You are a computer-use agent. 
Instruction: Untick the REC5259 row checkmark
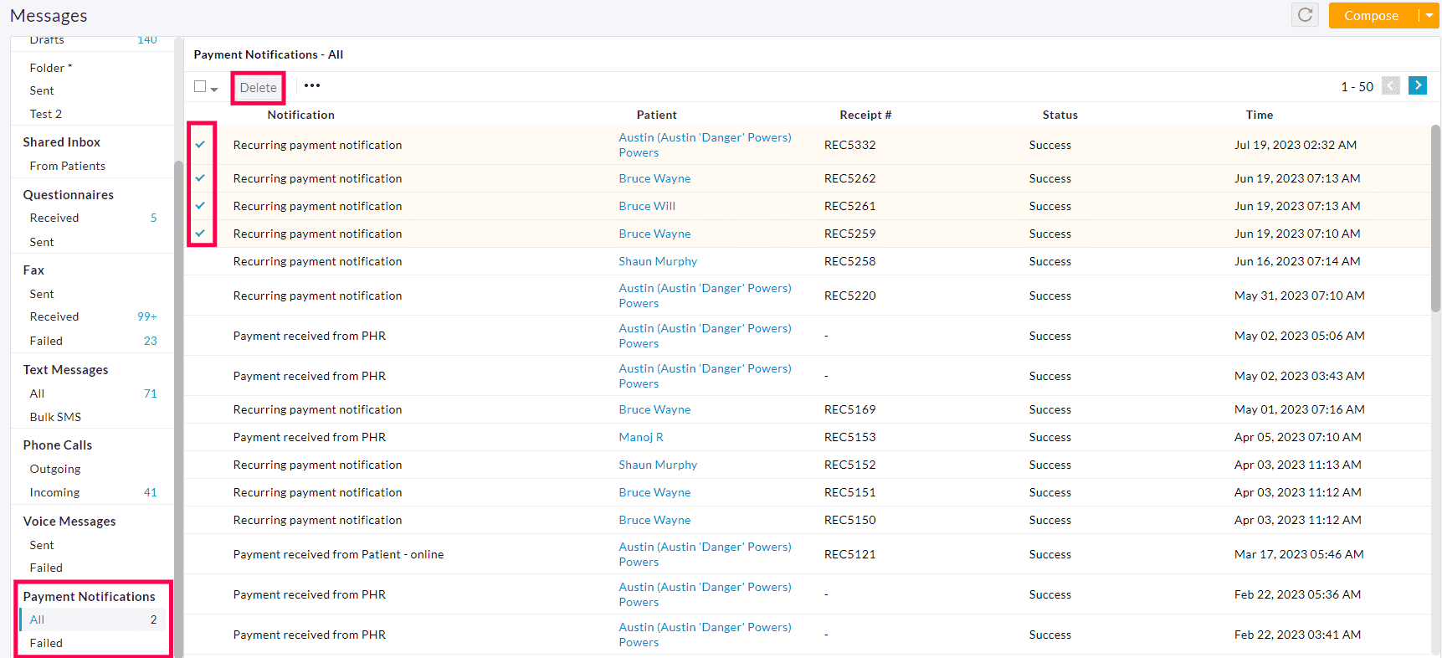coord(201,233)
